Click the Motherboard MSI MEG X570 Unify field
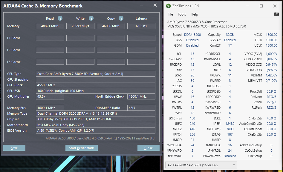 pyautogui.click(x=95, y=125)
